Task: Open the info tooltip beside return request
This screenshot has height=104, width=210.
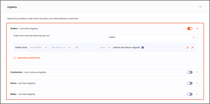Action: point(143,47)
